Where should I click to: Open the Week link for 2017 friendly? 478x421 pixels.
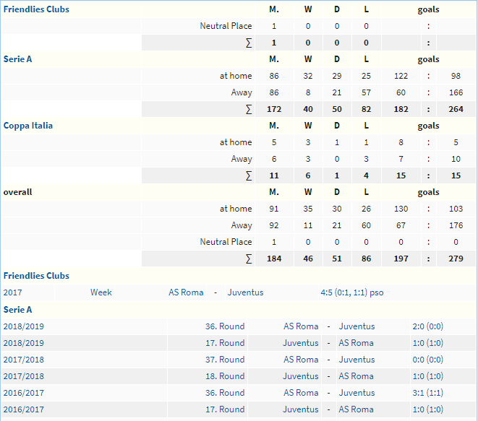[101, 292]
